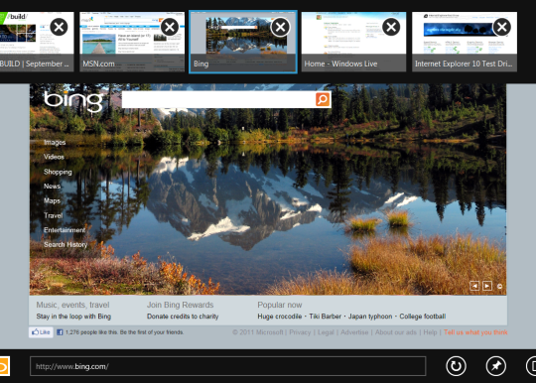This screenshot has width=536, height=383.
Task: Open the Search History link
Action: coord(66,245)
